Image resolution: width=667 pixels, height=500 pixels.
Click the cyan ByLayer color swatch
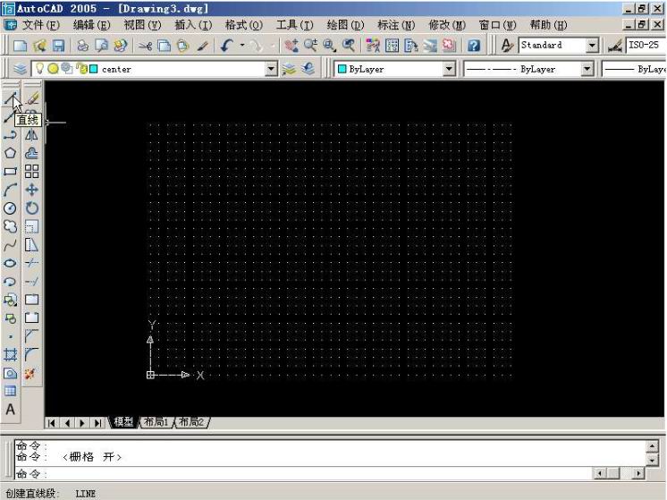[x=342, y=69]
